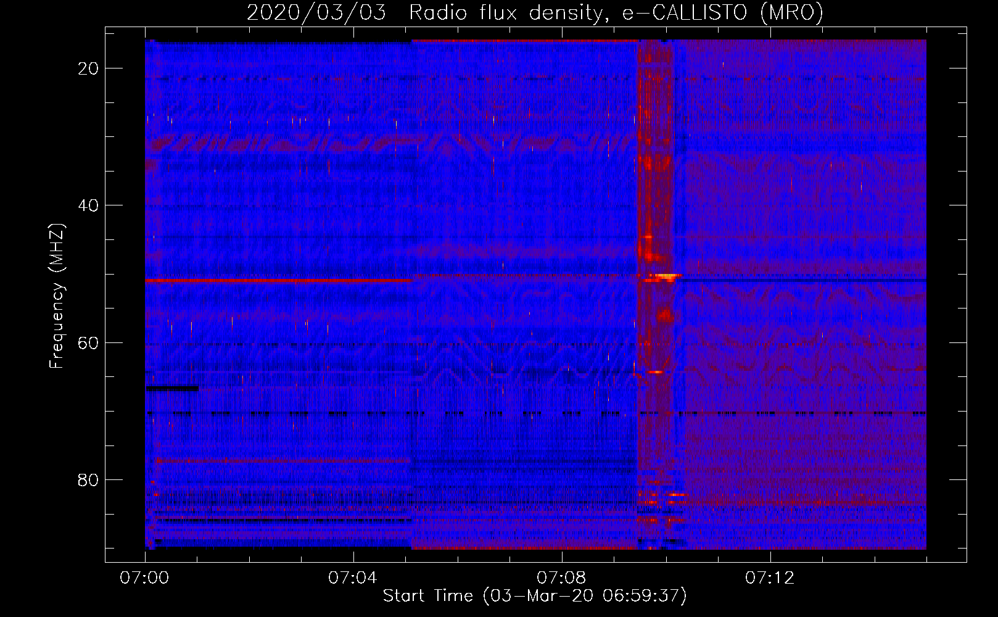998x617 pixels.
Task: Click the 80 MHz frequency tick label
Action: point(88,480)
